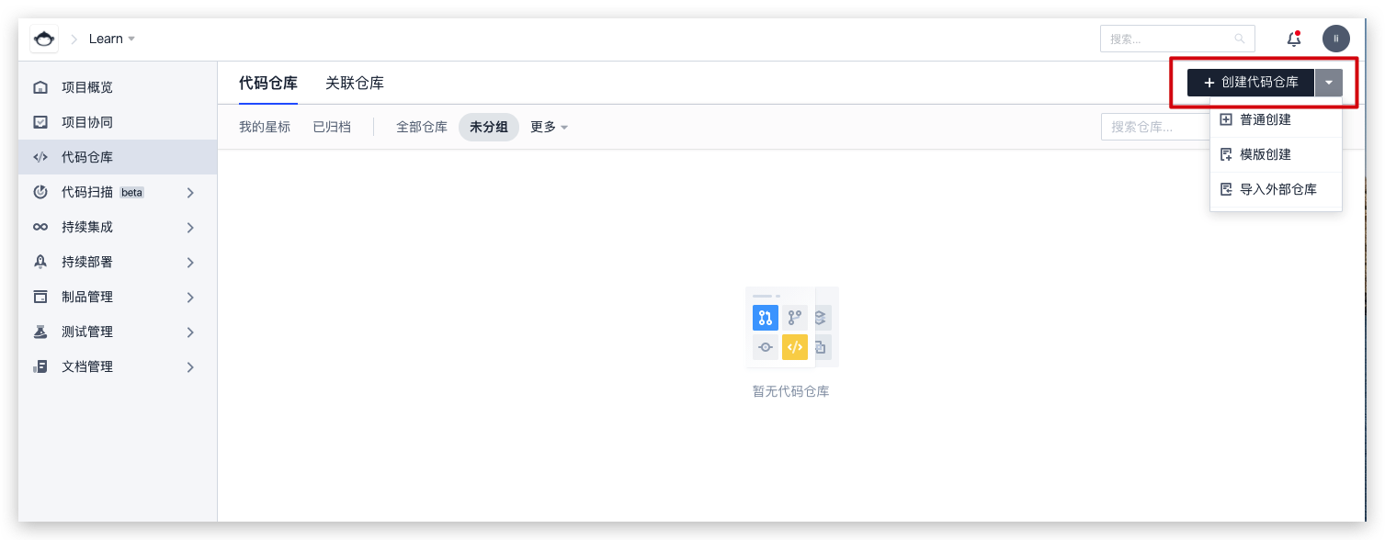Viewport: 1385px width, 540px height.
Task: Click the 搜索仓库 search field
Action: (x=1155, y=127)
